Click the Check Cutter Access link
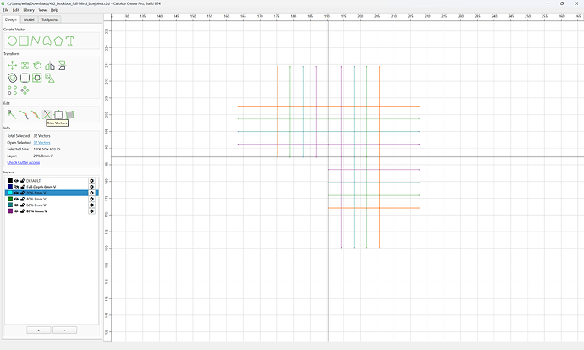Viewport: 584px width, 350px height. (24, 162)
